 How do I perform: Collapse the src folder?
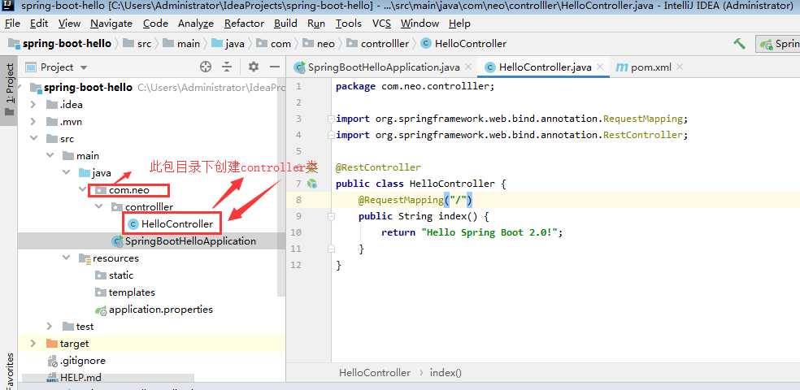point(33,139)
